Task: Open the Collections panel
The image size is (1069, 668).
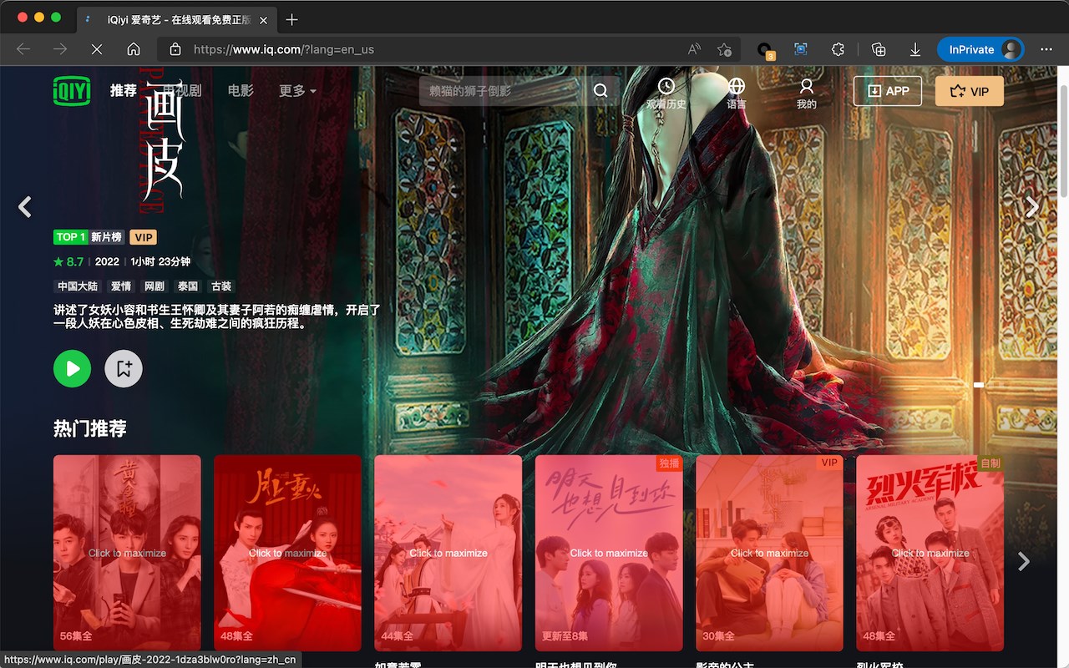Action: click(x=879, y=49)
